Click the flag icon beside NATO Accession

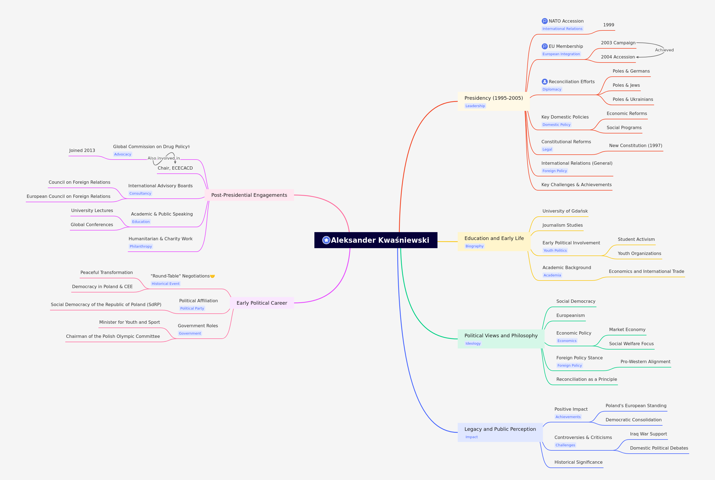544,21
